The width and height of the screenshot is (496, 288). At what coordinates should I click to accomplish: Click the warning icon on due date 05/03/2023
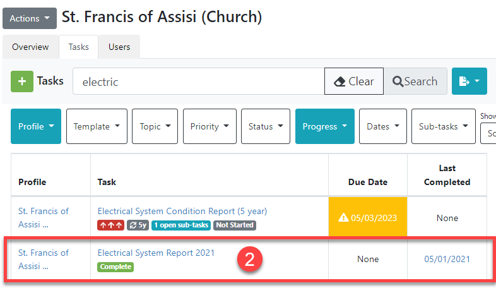click(343, 218)
